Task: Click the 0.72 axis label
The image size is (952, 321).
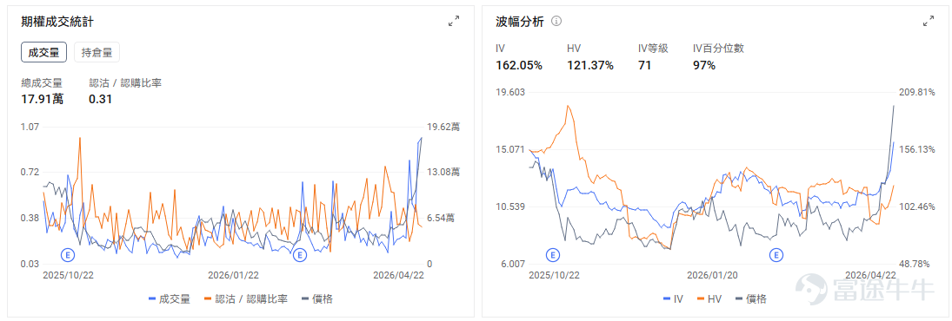Action: [30, 172]
